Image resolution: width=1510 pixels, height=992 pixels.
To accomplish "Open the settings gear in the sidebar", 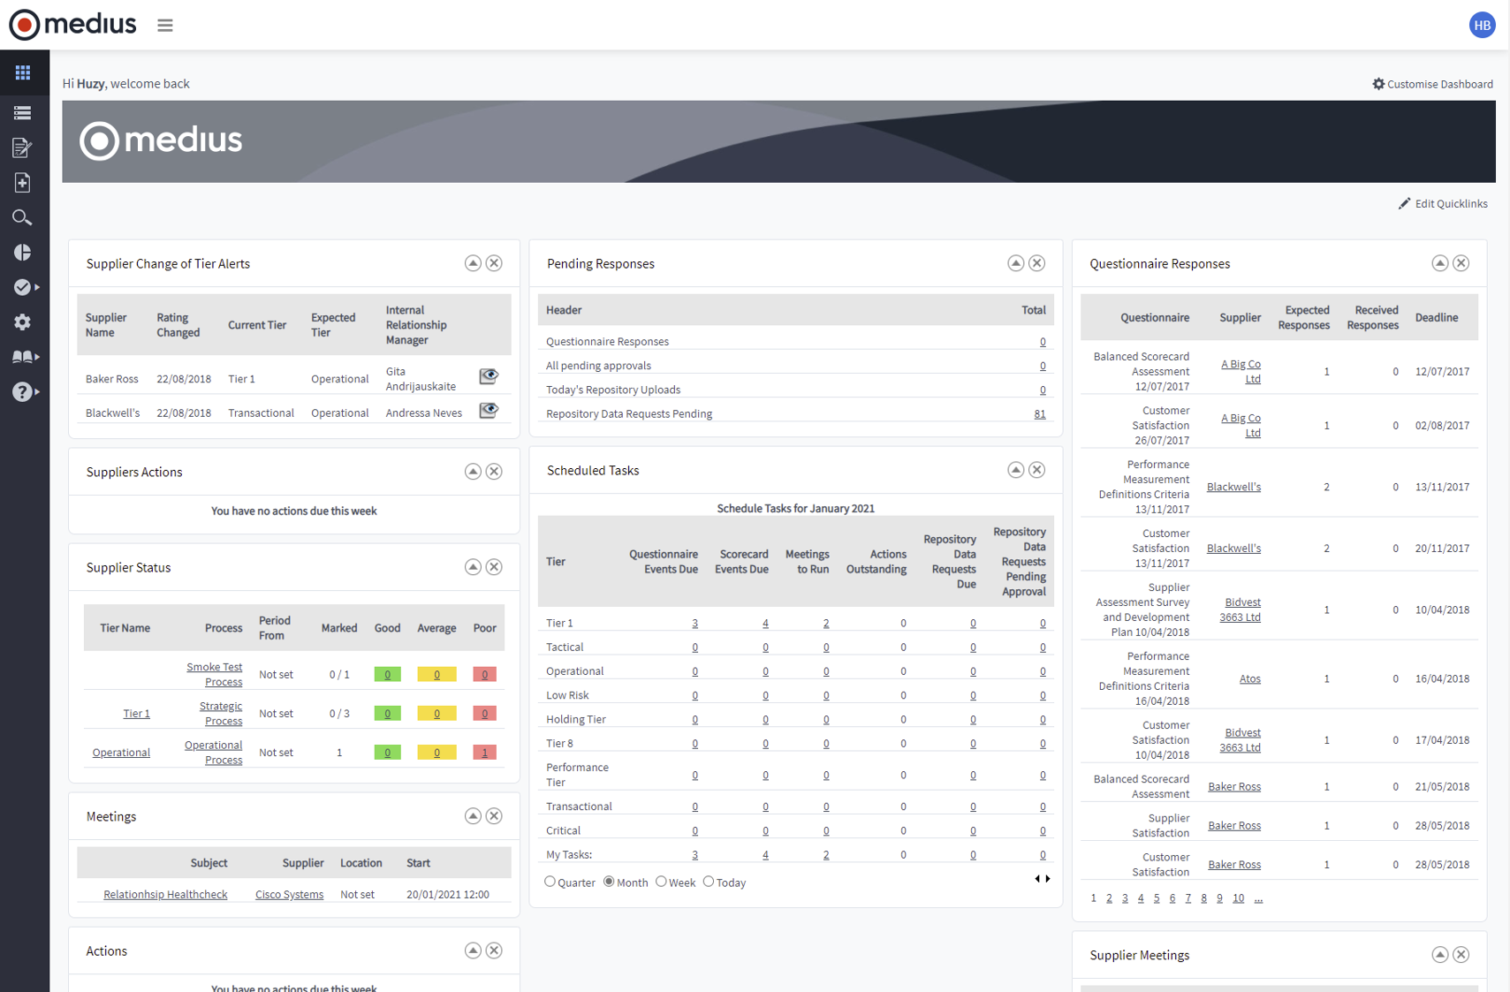I will click(x=23, y=322).
